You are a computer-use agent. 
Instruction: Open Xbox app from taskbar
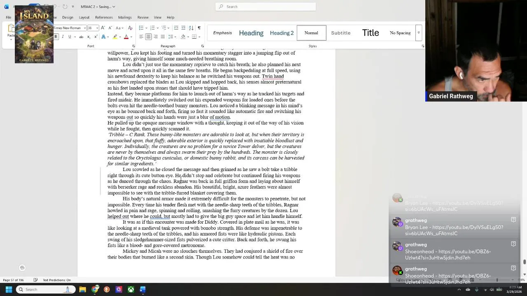(131, 289)
